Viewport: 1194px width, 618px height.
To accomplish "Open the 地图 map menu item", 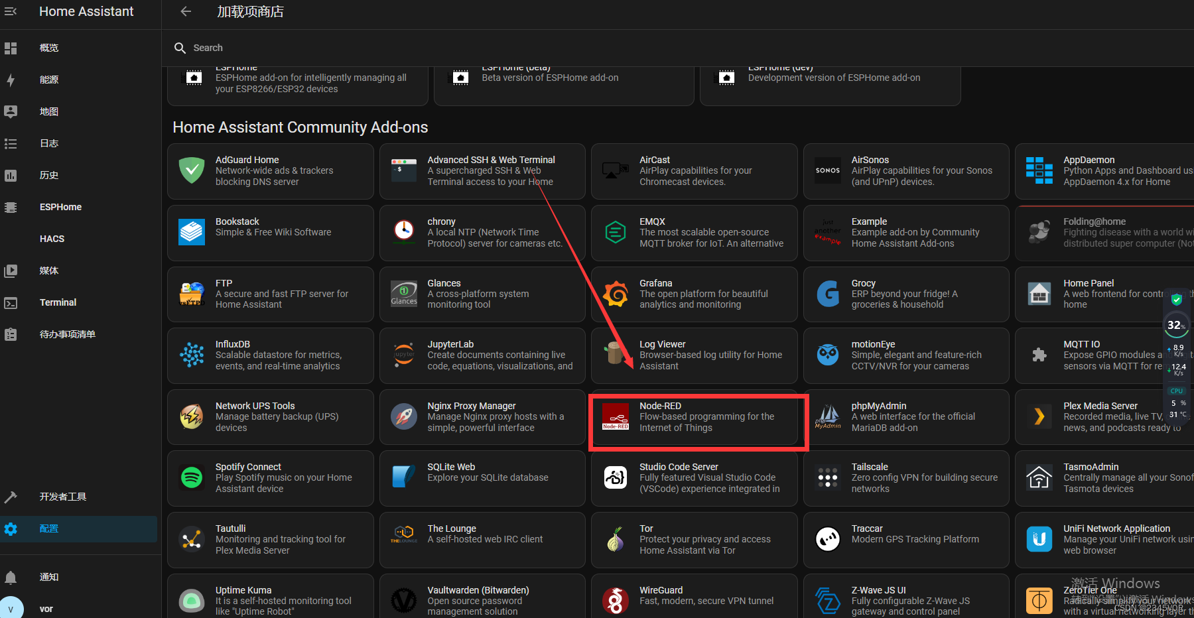I will 80,111.
